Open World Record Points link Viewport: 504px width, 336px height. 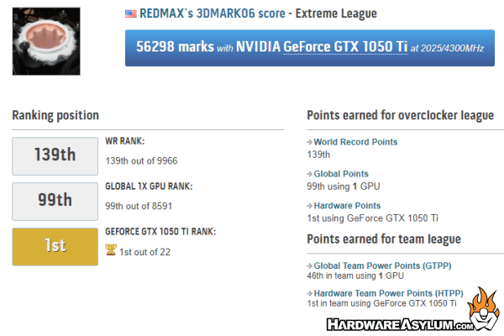[x=355, y=142]
